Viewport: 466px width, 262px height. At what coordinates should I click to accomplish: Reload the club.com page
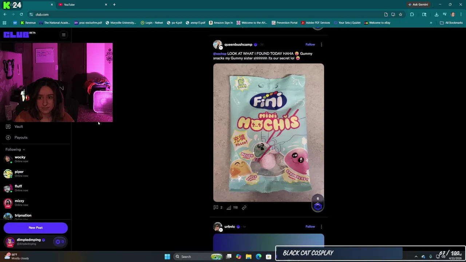coord(21,15)
